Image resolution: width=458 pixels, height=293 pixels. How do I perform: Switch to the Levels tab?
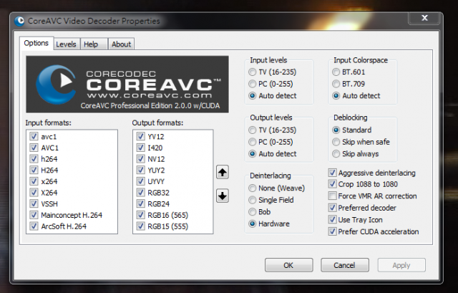point(66,44)
